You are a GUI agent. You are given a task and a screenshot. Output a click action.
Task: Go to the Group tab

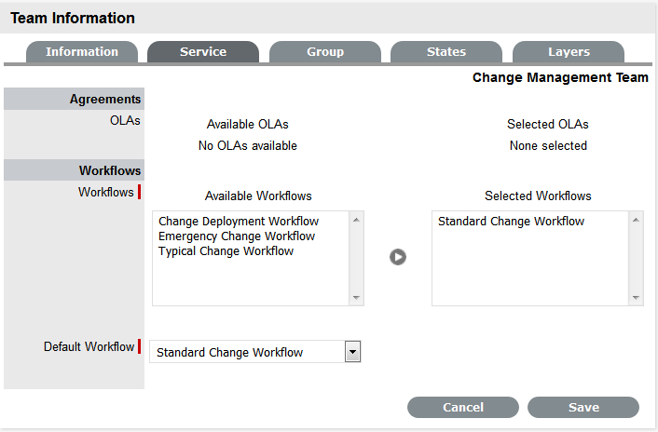[x=325, y=52]
